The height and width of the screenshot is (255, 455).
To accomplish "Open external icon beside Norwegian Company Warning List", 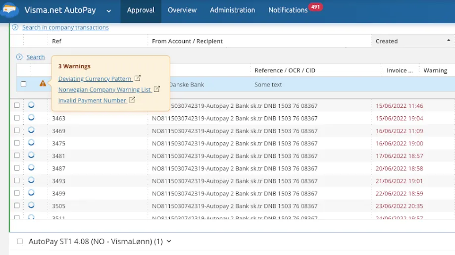I will click(x=156, y=89).
